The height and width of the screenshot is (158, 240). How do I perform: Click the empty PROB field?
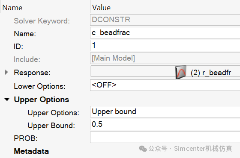pyautogui.click(x=165, y=137)
